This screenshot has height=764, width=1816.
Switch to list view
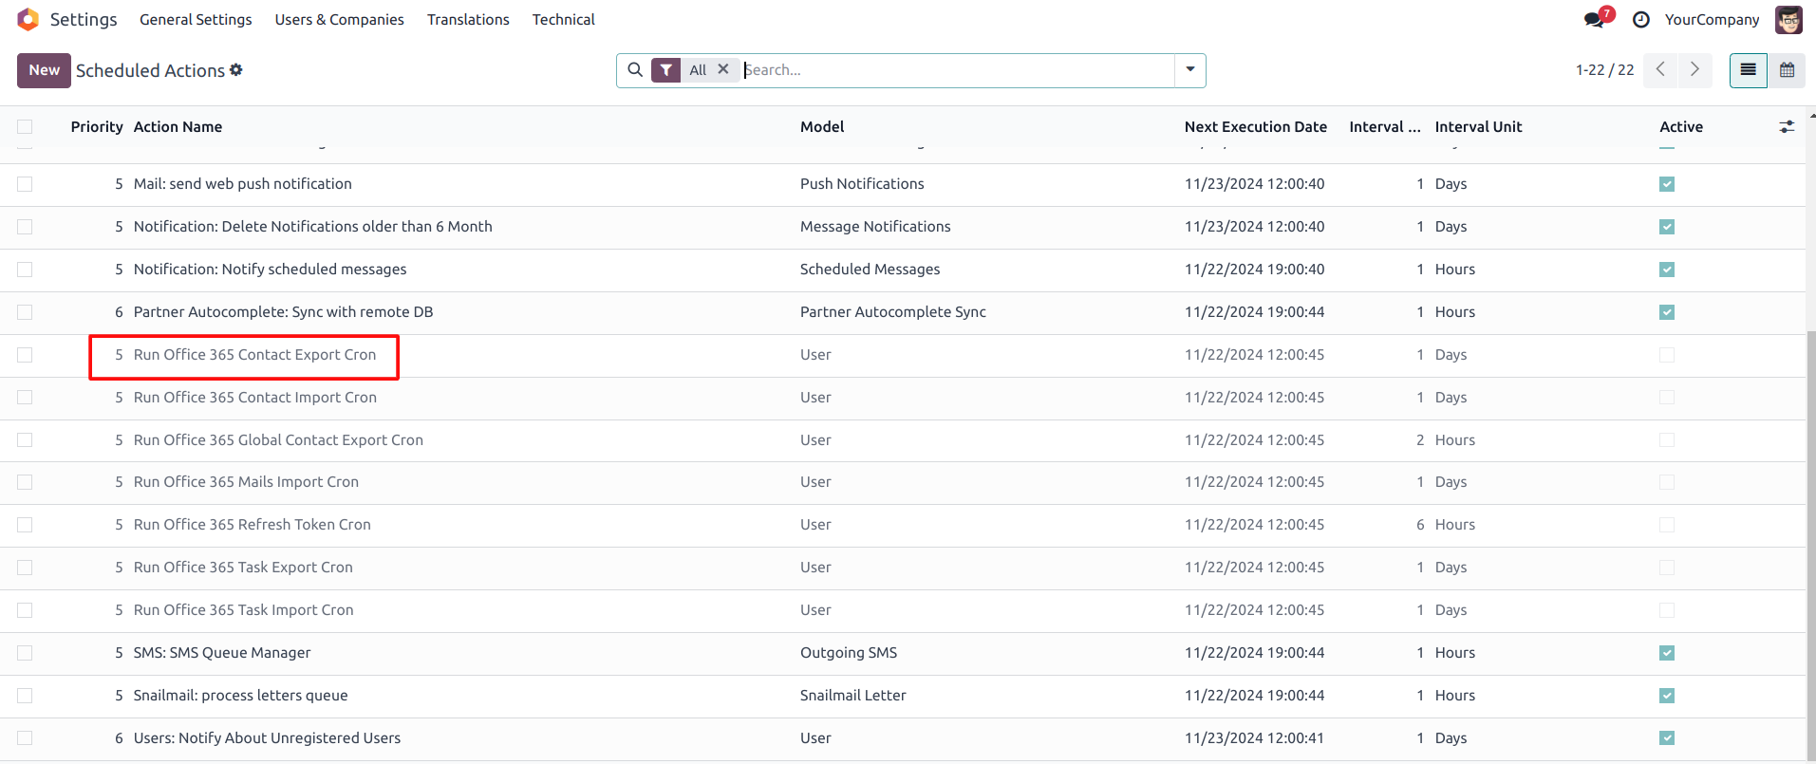click(1748, 70)
